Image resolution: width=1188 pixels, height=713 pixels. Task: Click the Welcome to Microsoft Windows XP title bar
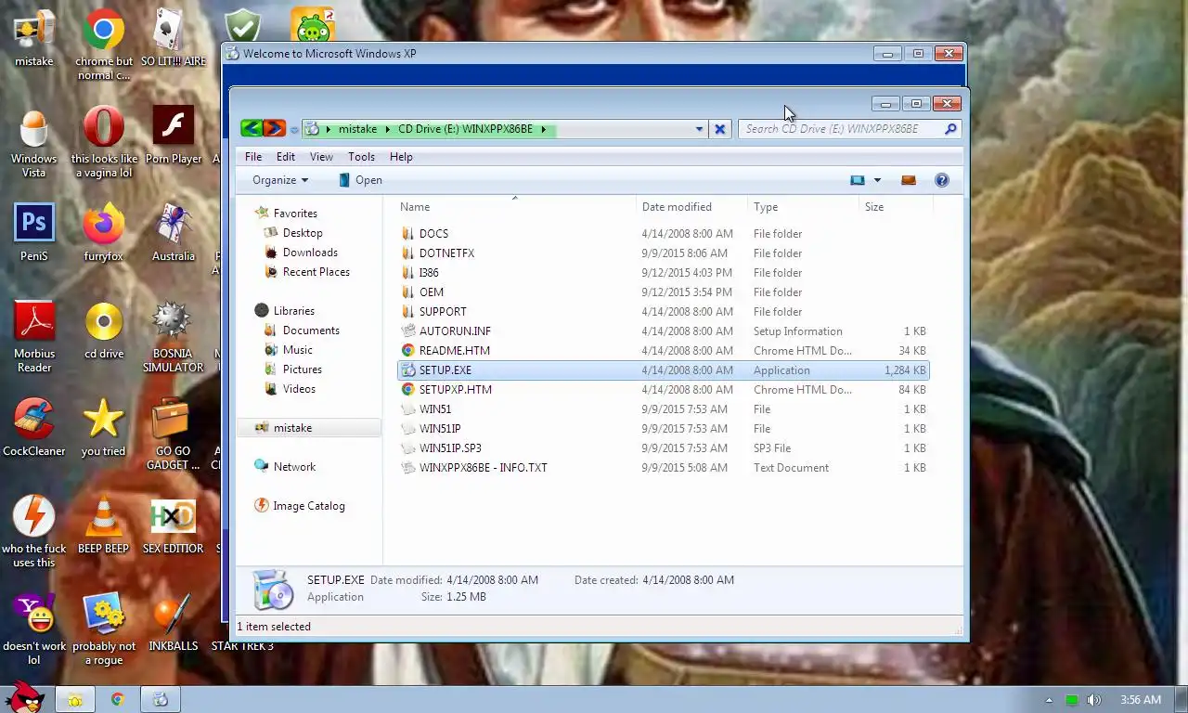(x=548, y=54)
